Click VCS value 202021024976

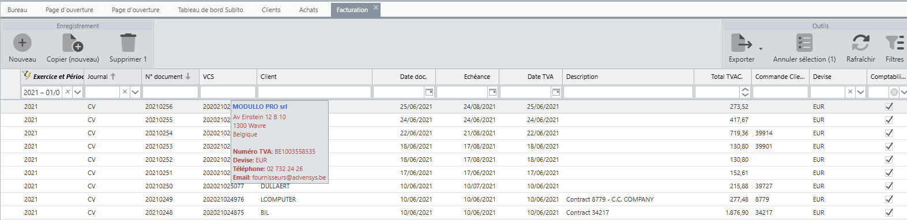coord(223,199)
